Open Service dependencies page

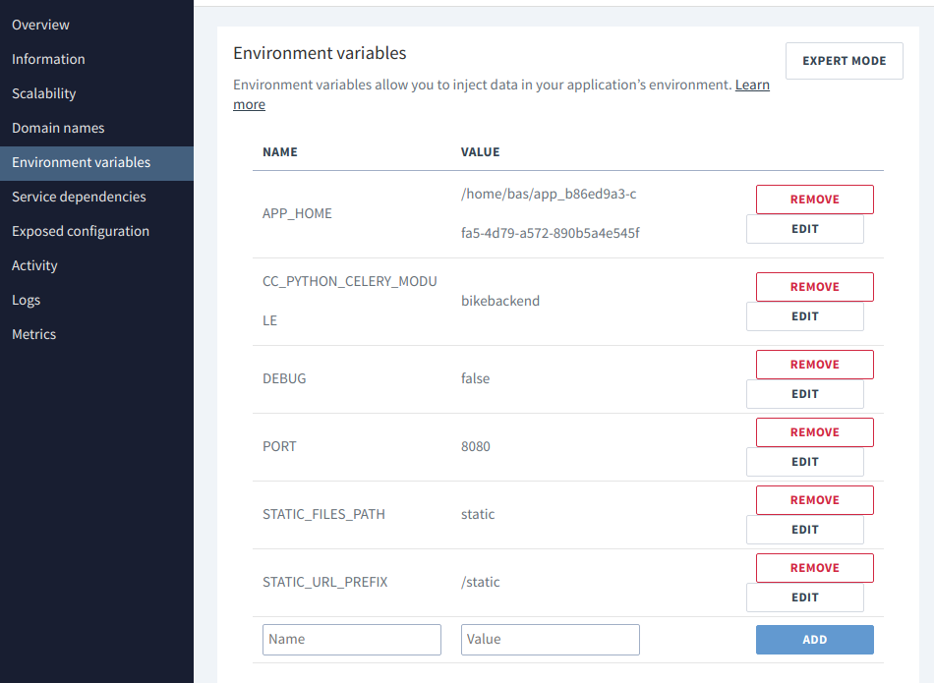(x=79, y=197)
